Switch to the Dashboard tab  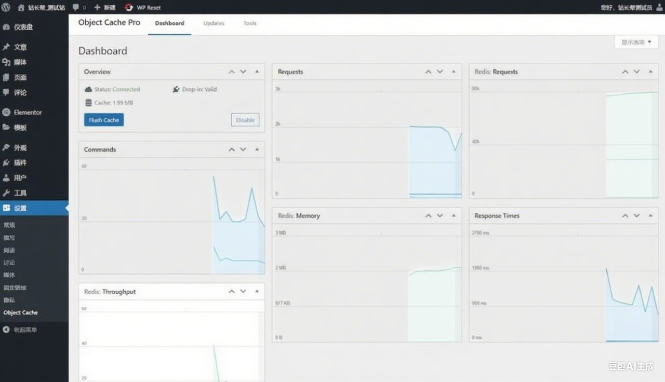pyautogui.click(x=169, y=23)
